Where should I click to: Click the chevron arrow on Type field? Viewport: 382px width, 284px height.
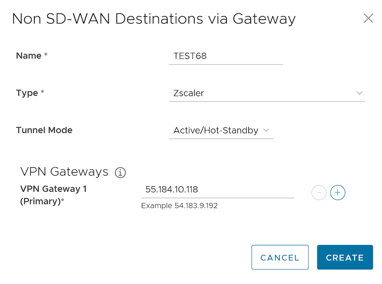point(360,93)
